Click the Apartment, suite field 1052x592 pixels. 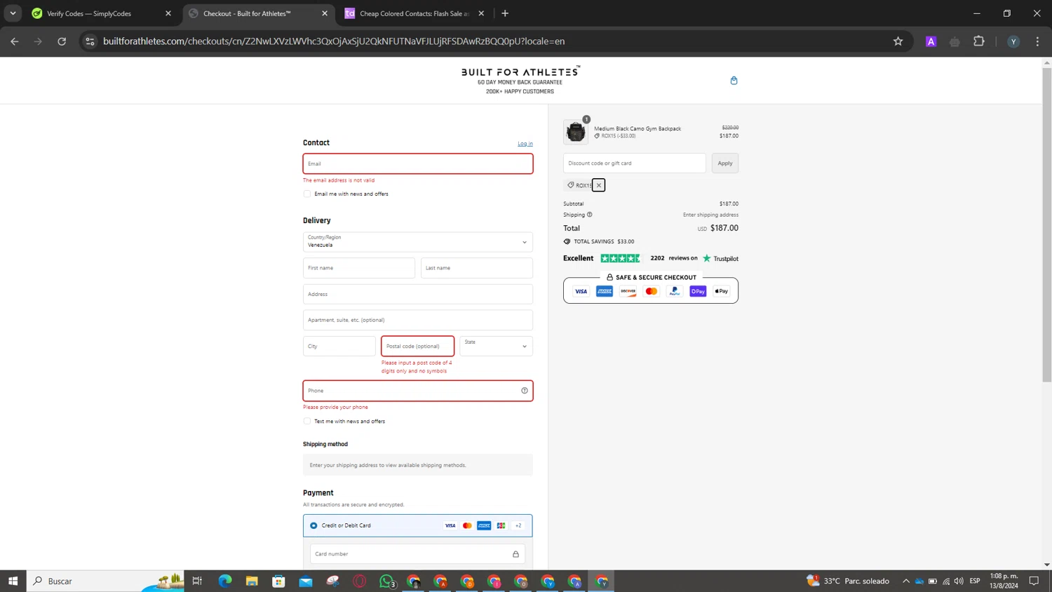click(418, 320)
